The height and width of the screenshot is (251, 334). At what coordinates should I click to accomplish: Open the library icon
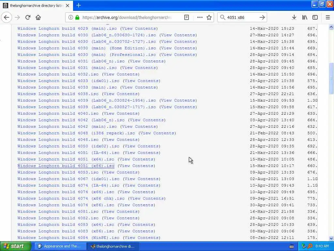(305, 17)
